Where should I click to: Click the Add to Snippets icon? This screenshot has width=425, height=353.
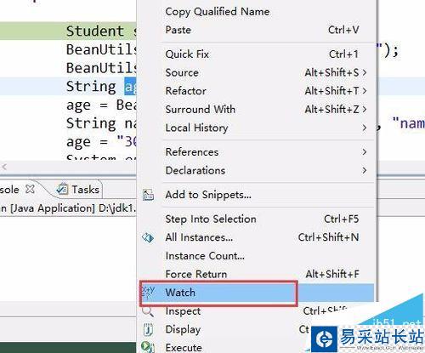tap(148, 195)
